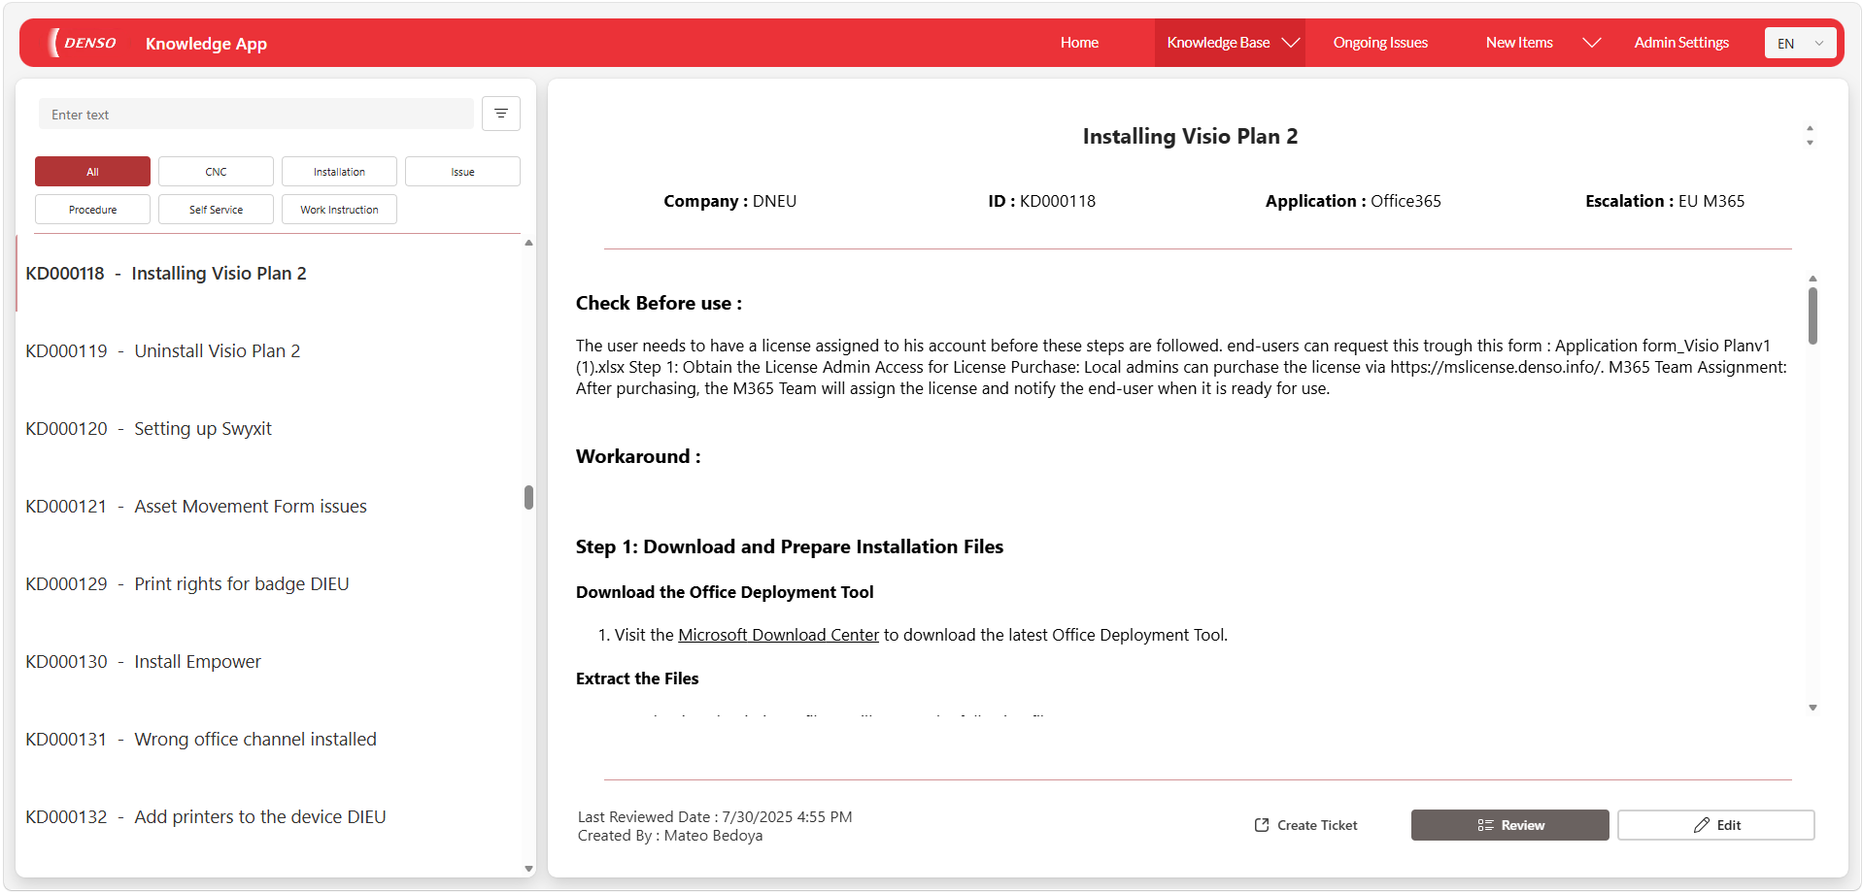Go to Home page
Screen dimensions: 1863x893
(1079, 43)
